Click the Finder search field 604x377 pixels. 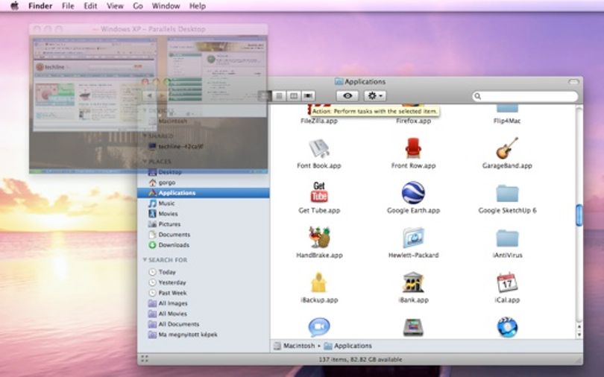pyautogui.click(x=526, y=96)
